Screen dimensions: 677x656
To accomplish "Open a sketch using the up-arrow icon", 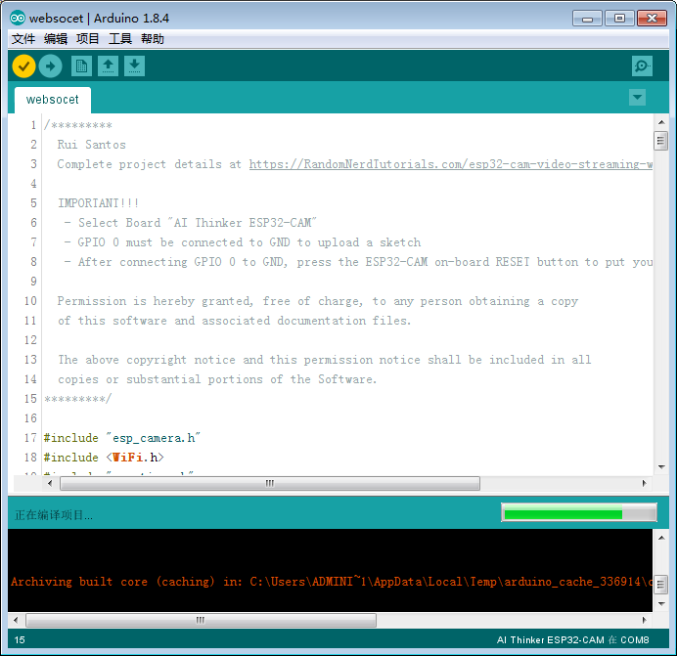I will (x=108, y=66).
